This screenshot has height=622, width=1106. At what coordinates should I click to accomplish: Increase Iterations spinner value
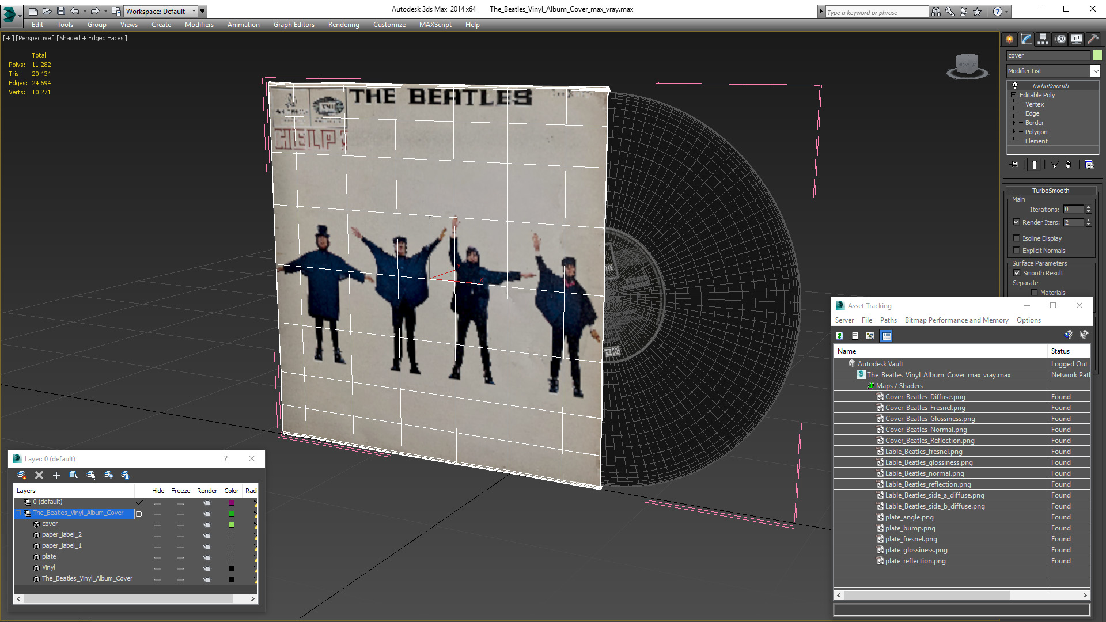[x=1089, y=207]
